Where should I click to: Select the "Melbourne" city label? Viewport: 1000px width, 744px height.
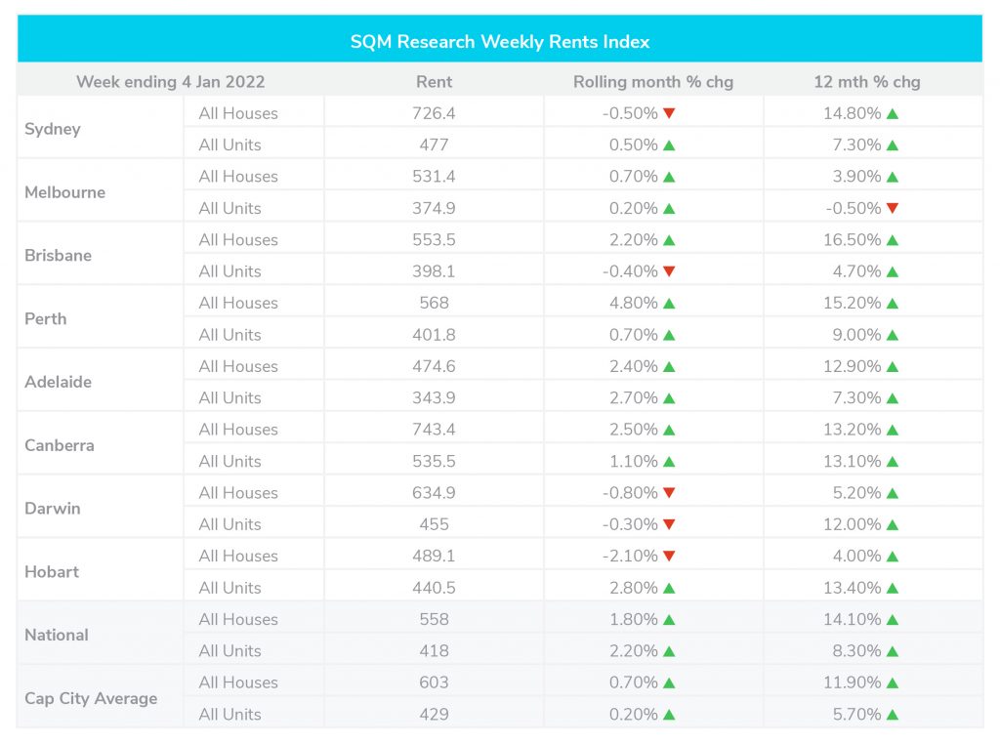click(65, 192)
